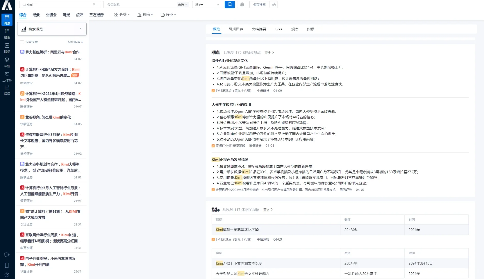Select the 概览 tab in the overview panel

coord(216,29)
